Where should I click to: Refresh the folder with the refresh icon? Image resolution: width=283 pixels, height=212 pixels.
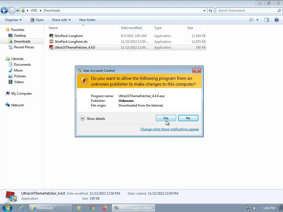(211, 11)
